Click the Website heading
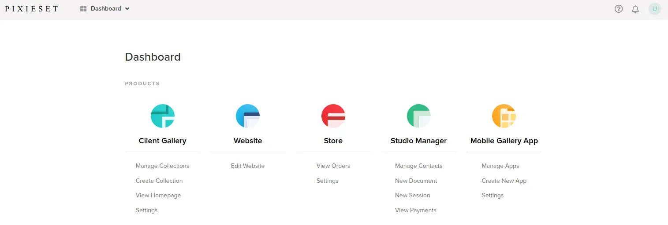The width and height of the screenshot is (668, 225). click(248, 141)
